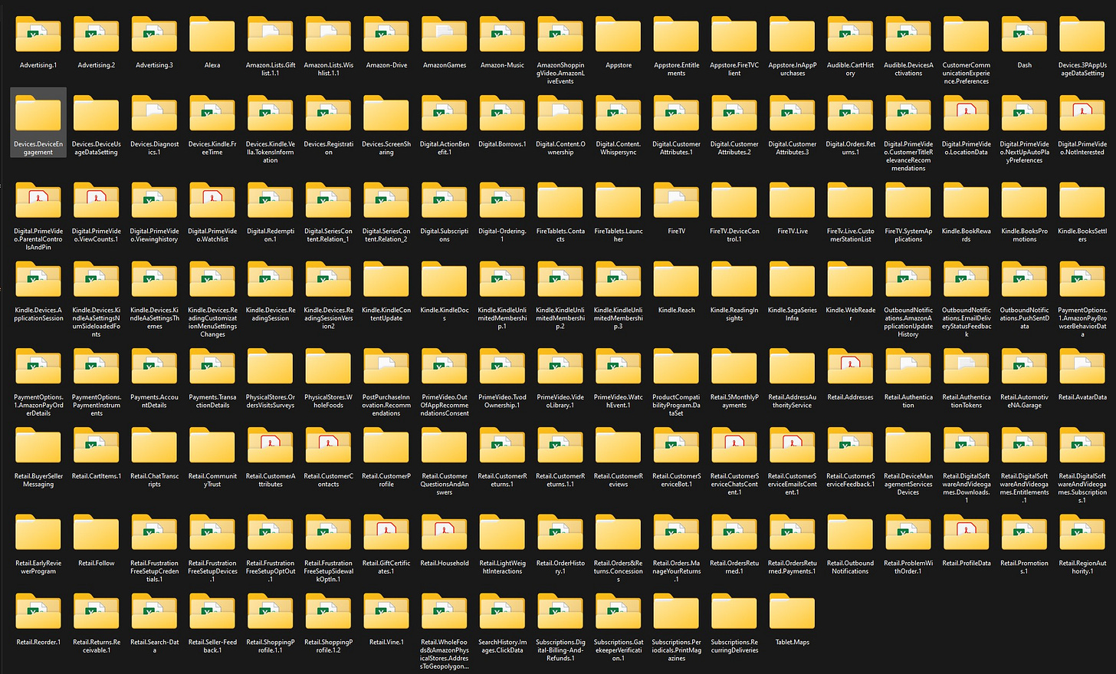Click the Retail.RegionAuthority.1 name label
The width and height of the screenshot is (1116, 674).
(1082, 567)
